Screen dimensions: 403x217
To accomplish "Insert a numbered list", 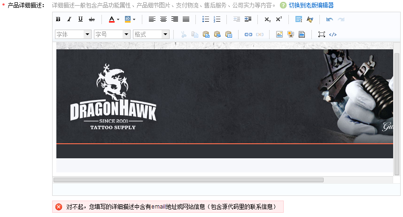I will tap(217, 19).
